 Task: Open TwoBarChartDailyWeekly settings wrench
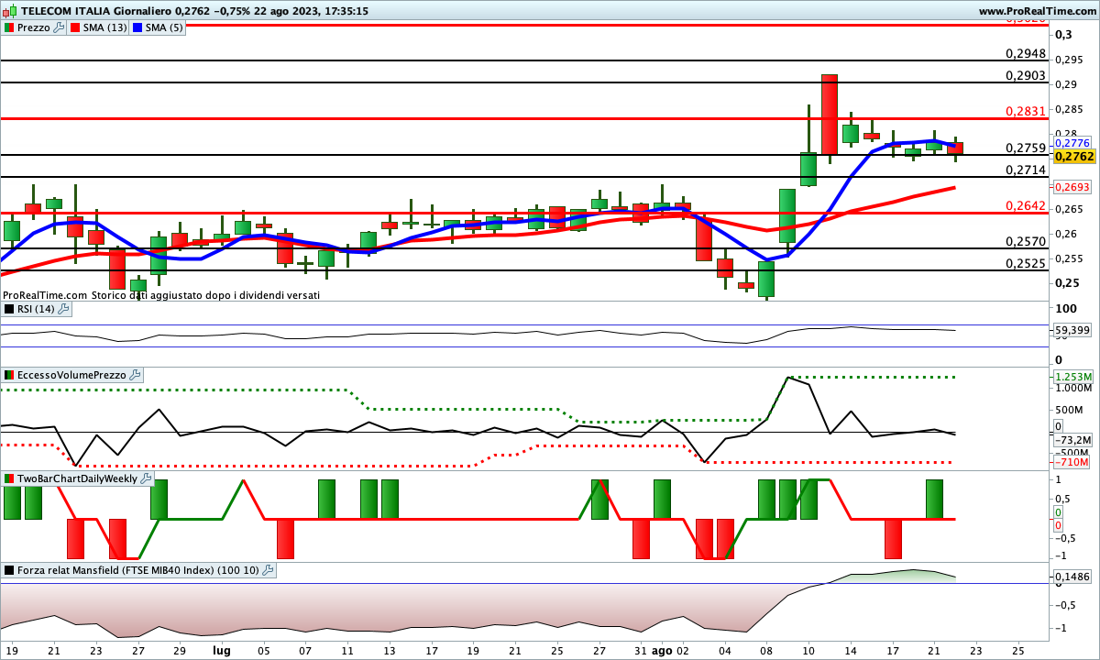pyautogui.click(x=146, y=478)
